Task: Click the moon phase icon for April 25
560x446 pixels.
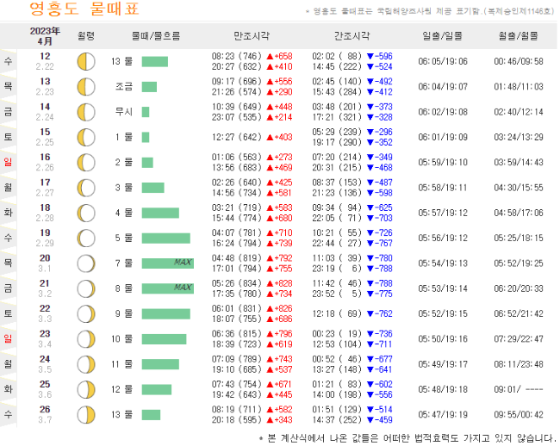Action: pos(86,390)
